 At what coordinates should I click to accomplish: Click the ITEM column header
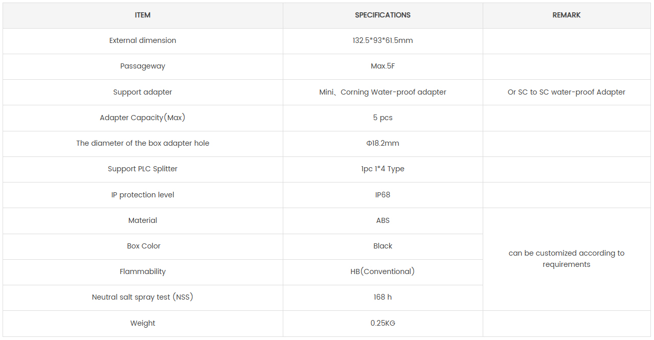click(143, 15)
